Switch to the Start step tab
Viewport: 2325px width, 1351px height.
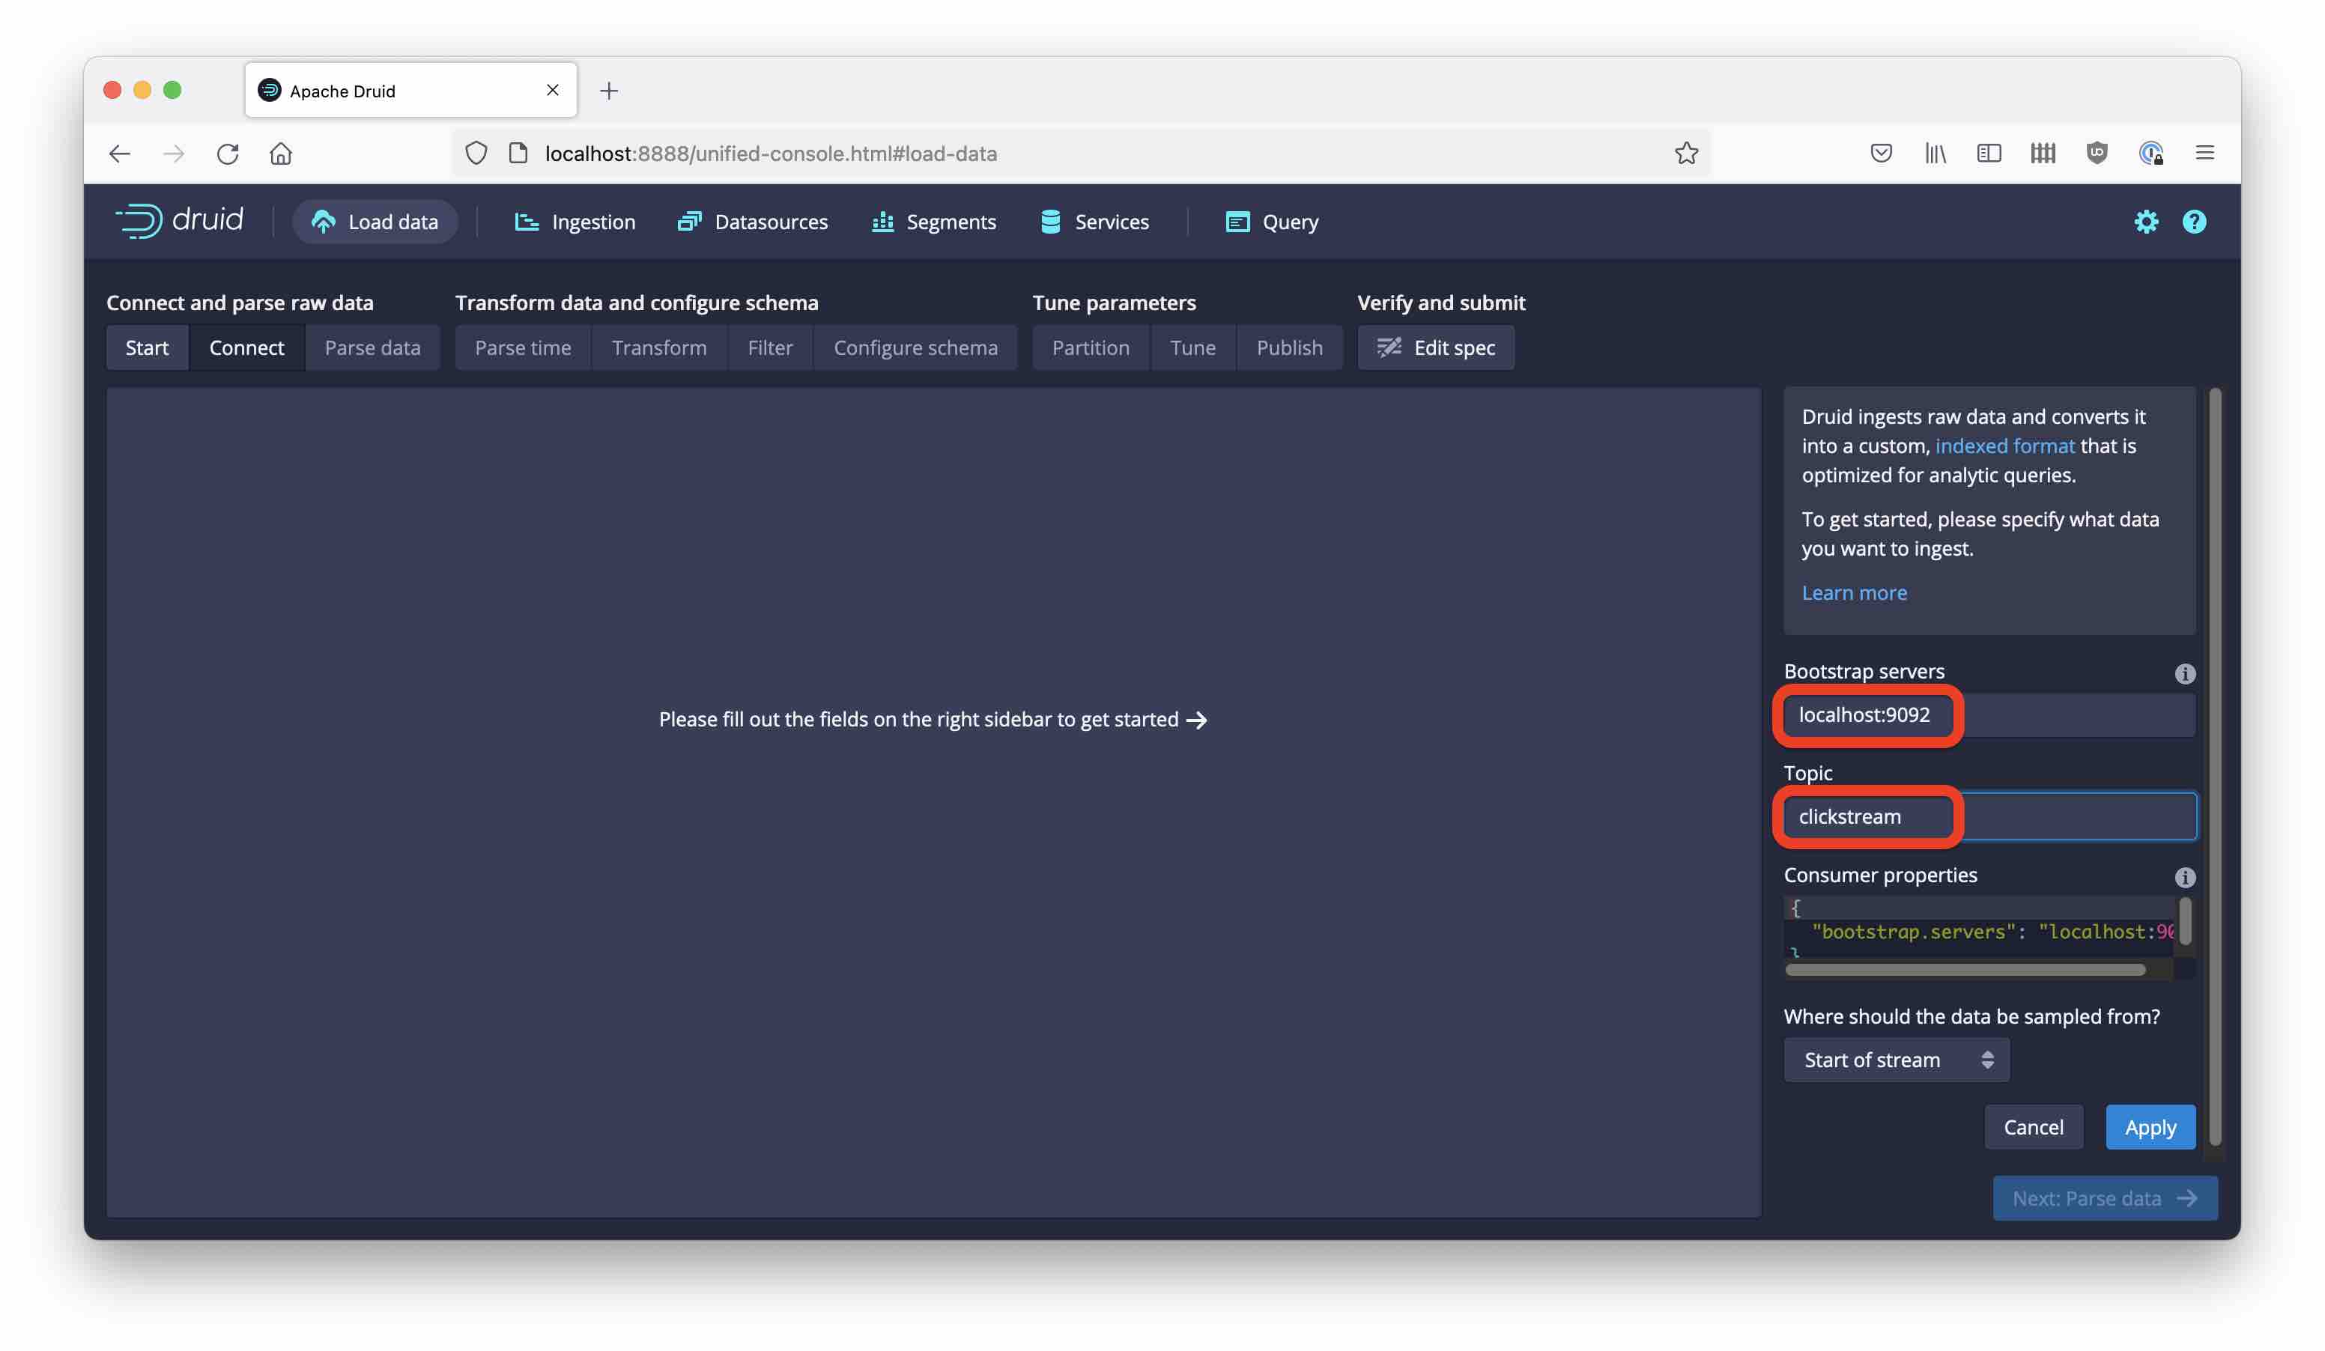(147, 347)
